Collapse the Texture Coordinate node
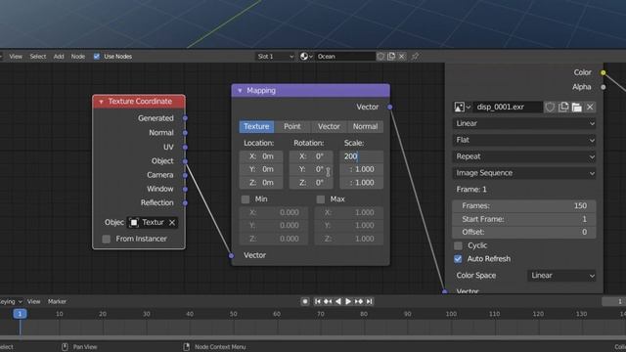626x352 pixels. (101, 102)
